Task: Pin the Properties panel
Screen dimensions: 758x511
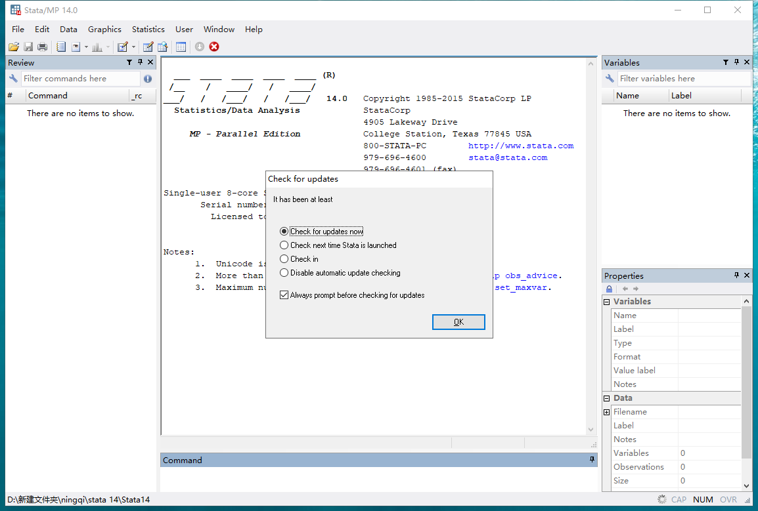Action: point(736,276)
